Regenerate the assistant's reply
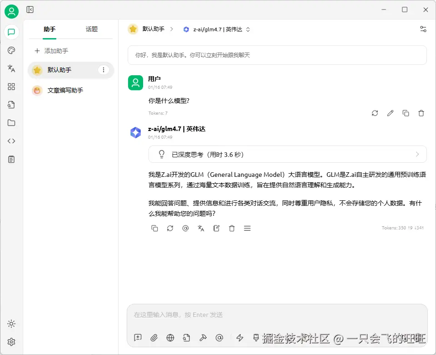The height and width of the screenshot is (355, 436). point(170,228)
